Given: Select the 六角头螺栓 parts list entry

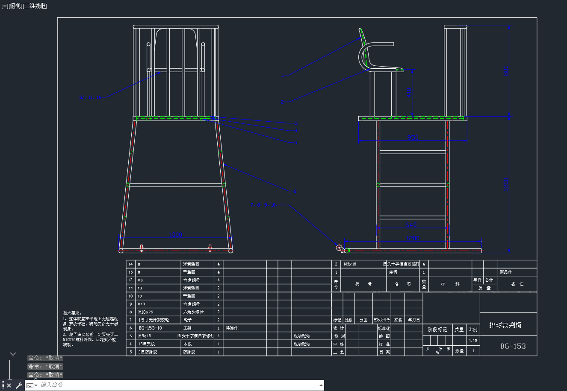Looking at the screenshot, I should (193, 312).
